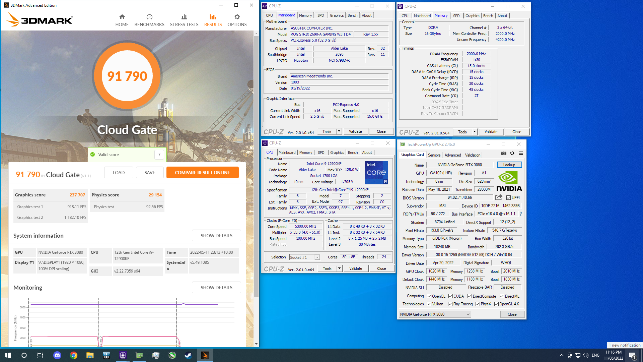Click the Bus Interface question mark in GPU-Z
Screen dimensions: 643x362
pyautogui.click(x=520, y=214)
